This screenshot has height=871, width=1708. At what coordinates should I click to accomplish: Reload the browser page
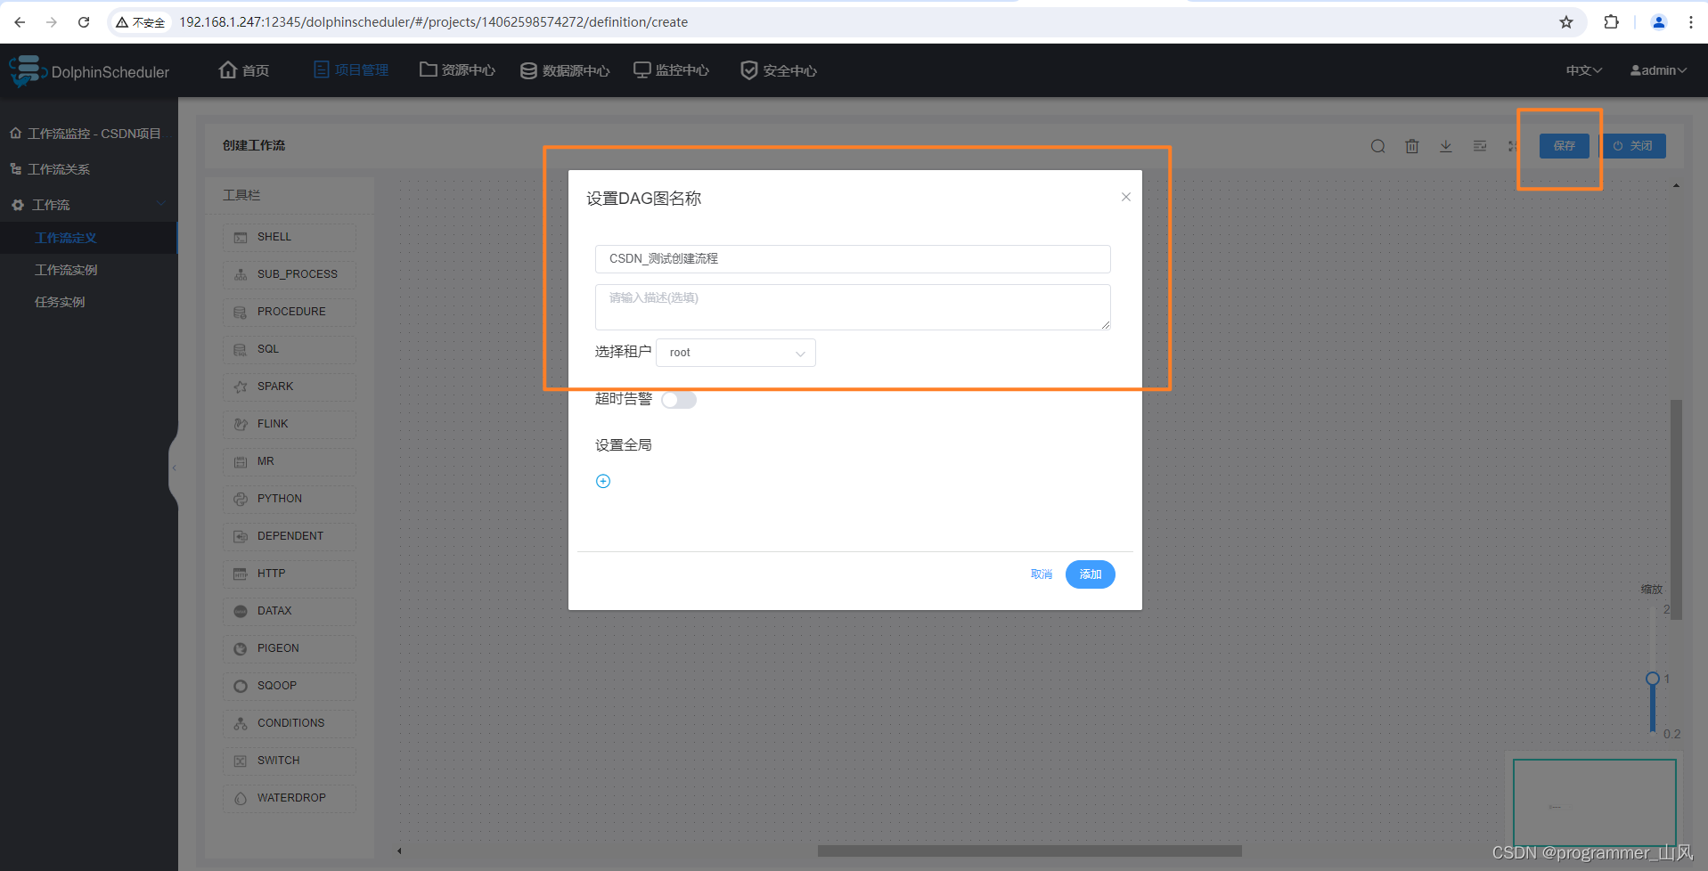coord(84,22)
